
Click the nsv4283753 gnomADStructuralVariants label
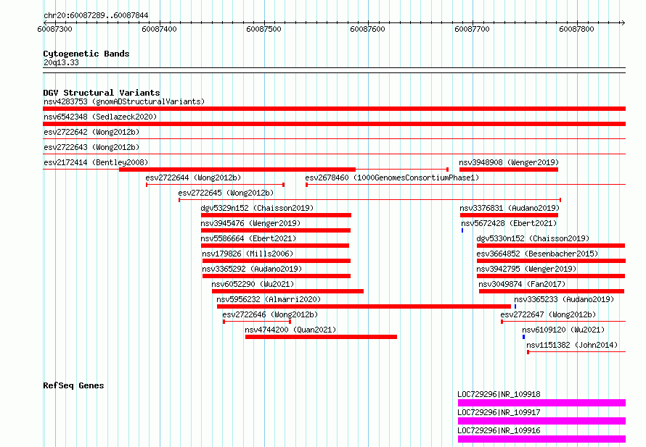124,101
